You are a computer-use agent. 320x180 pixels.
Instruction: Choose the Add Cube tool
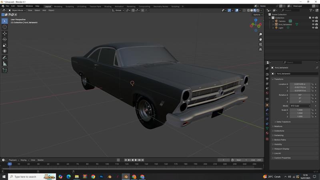tap(4, 70)
